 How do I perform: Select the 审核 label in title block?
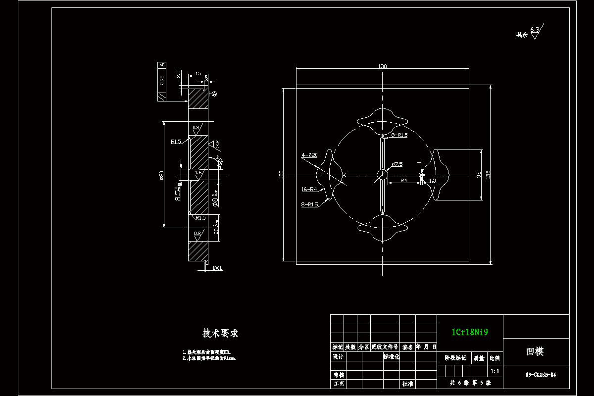(x=339, y=375)
